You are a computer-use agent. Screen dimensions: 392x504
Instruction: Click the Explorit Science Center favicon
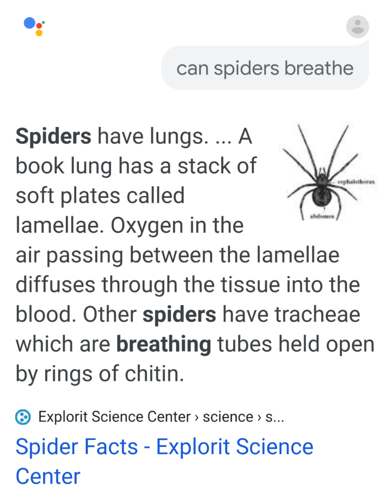pos(23,417)
